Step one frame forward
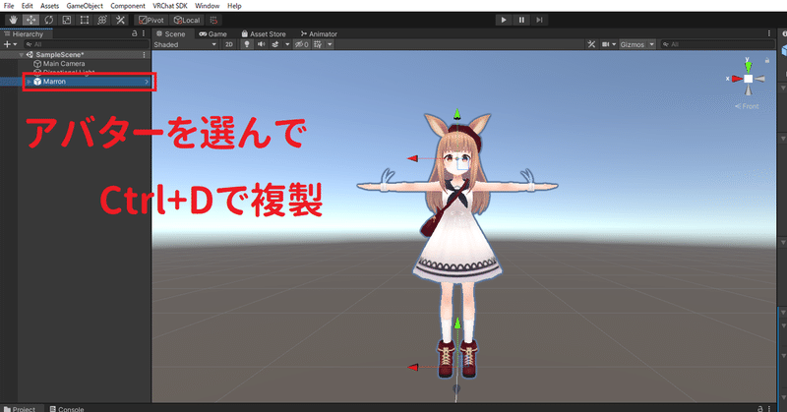787x412 pixels. [539, 20]
